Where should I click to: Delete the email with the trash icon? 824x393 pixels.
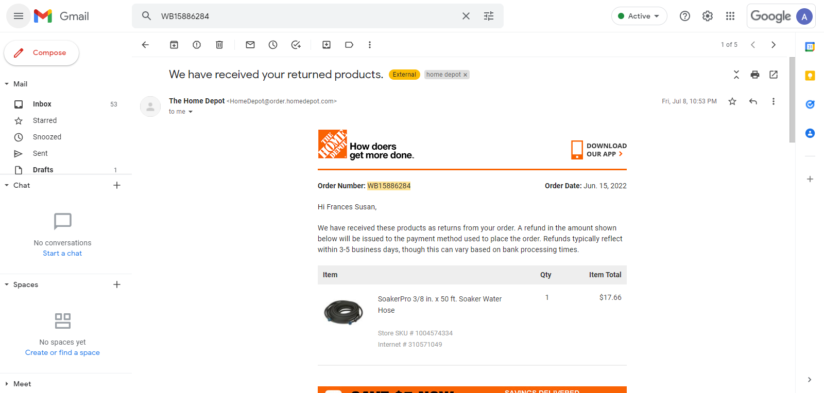tap(219, 45)
